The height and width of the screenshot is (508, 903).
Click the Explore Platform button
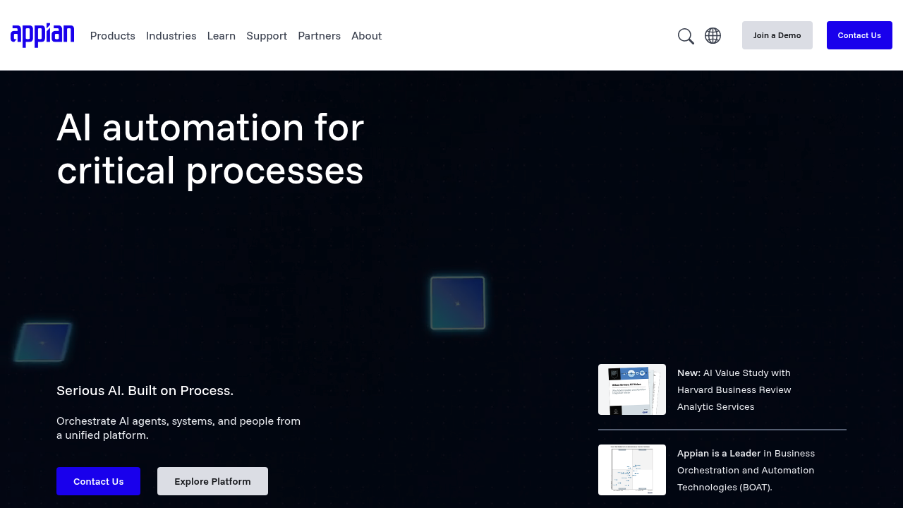click(212, 481)
